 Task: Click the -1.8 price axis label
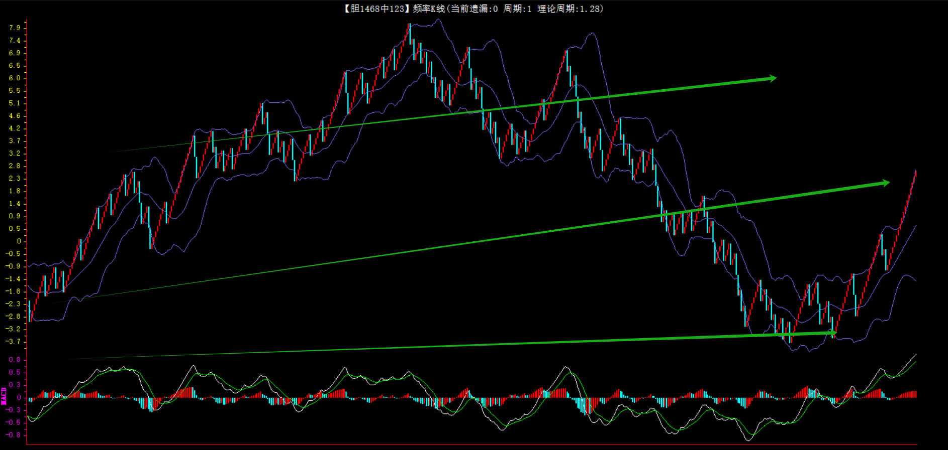click(14, 291)
